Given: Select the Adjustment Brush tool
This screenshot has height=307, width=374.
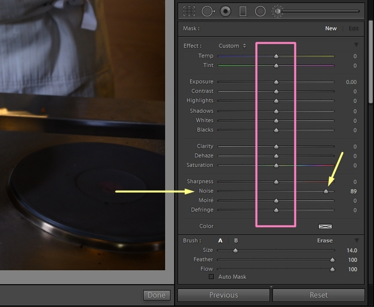Looking at the screenshot, I should point(278,11).
